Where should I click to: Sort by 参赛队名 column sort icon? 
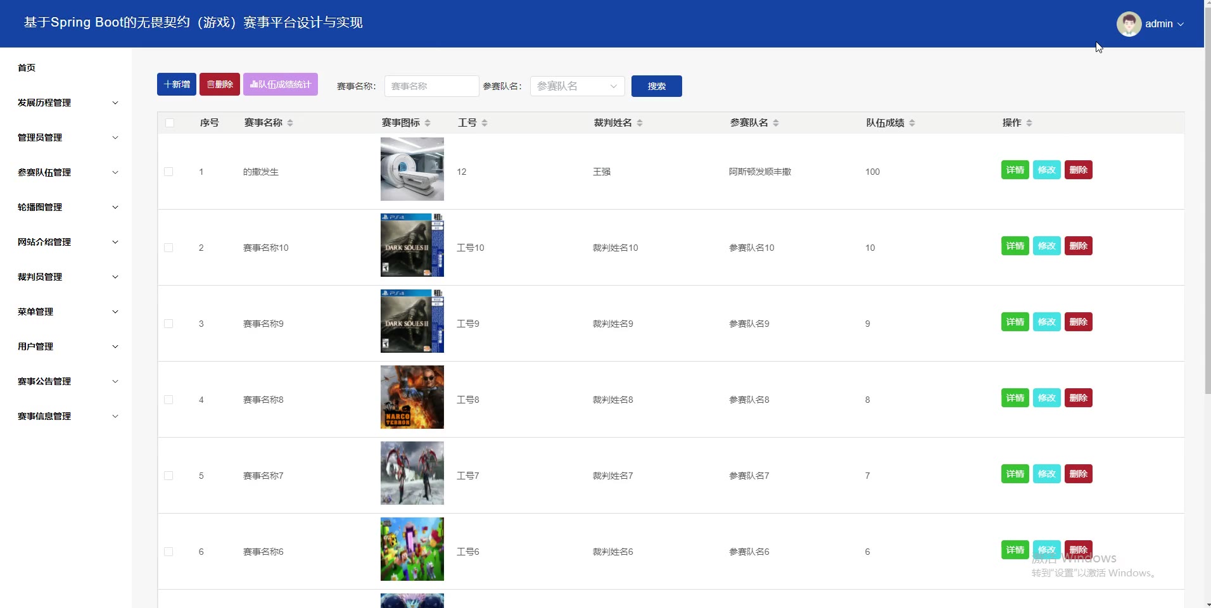[776, 123]
